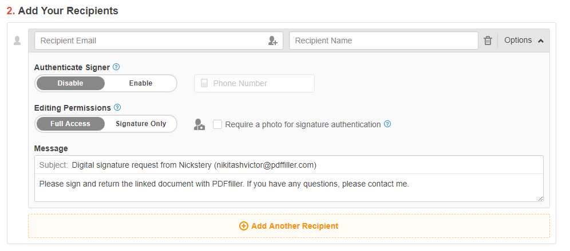
Task: Click the photo camera person icon
Action: pos(199,124)
